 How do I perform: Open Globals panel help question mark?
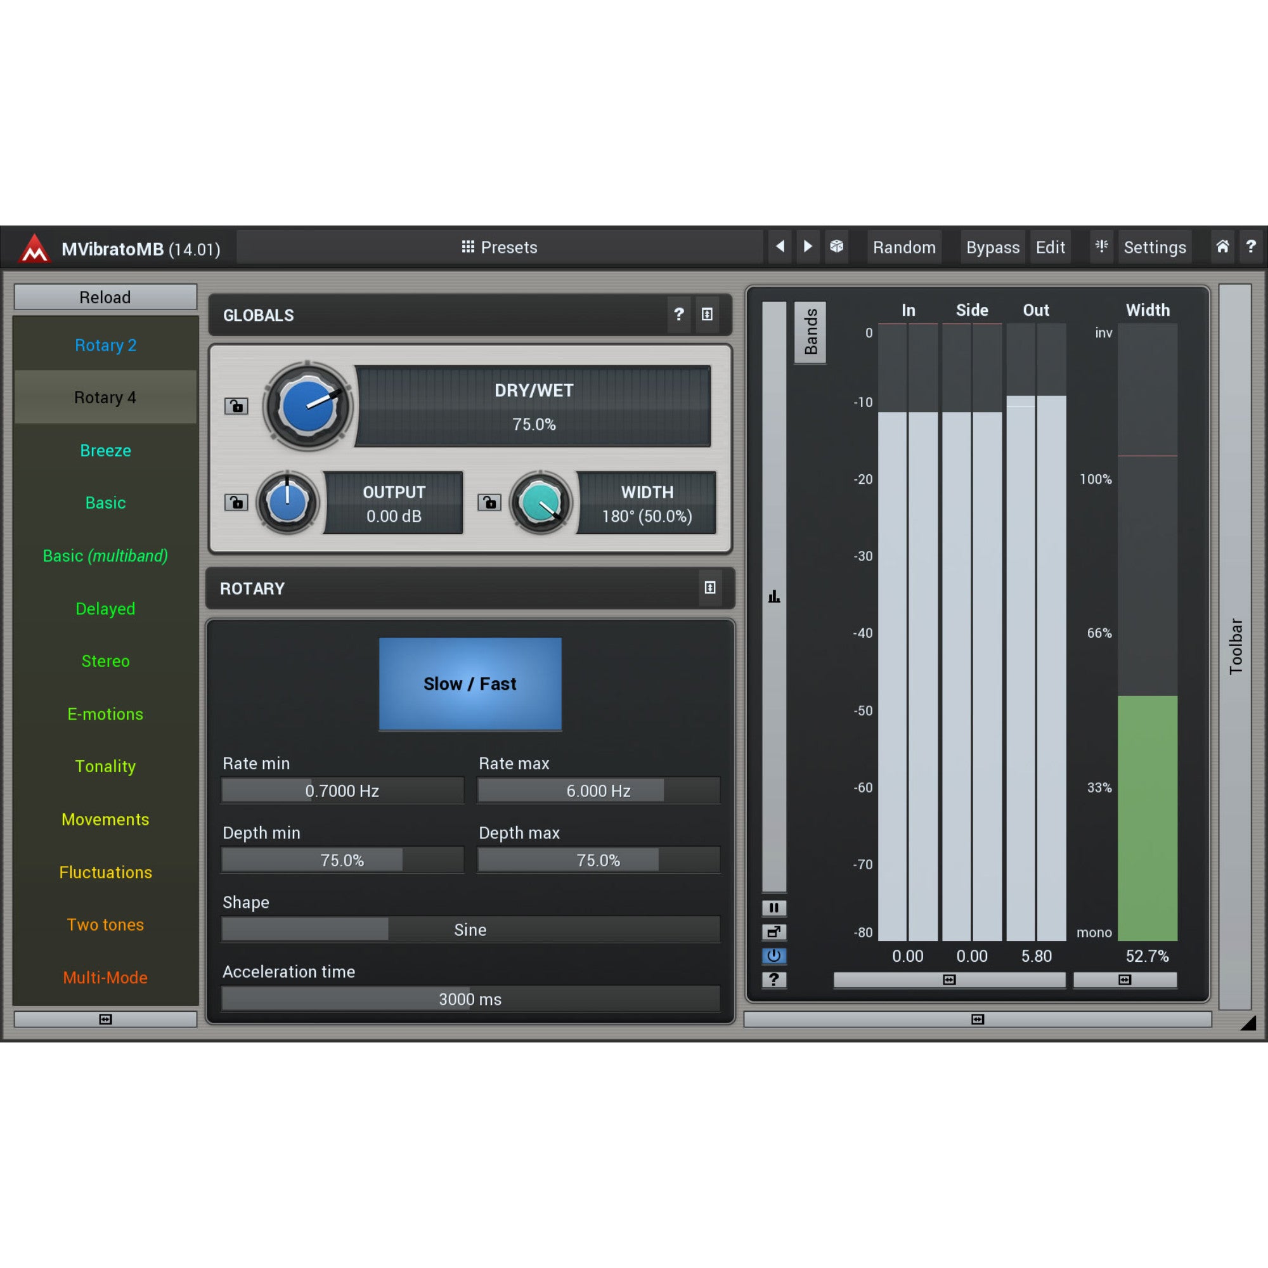(x=679, y=314)
